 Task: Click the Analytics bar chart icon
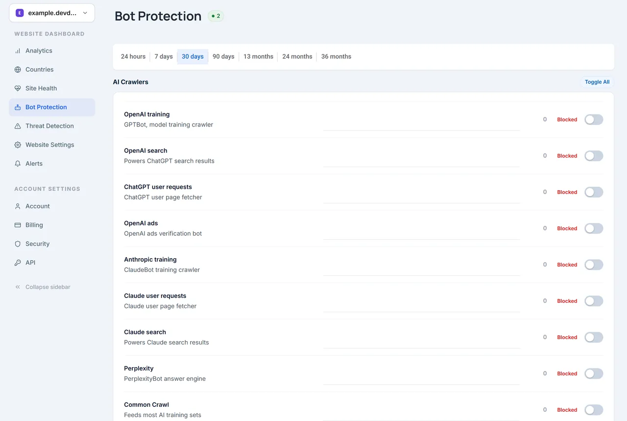tap(18, 51)
